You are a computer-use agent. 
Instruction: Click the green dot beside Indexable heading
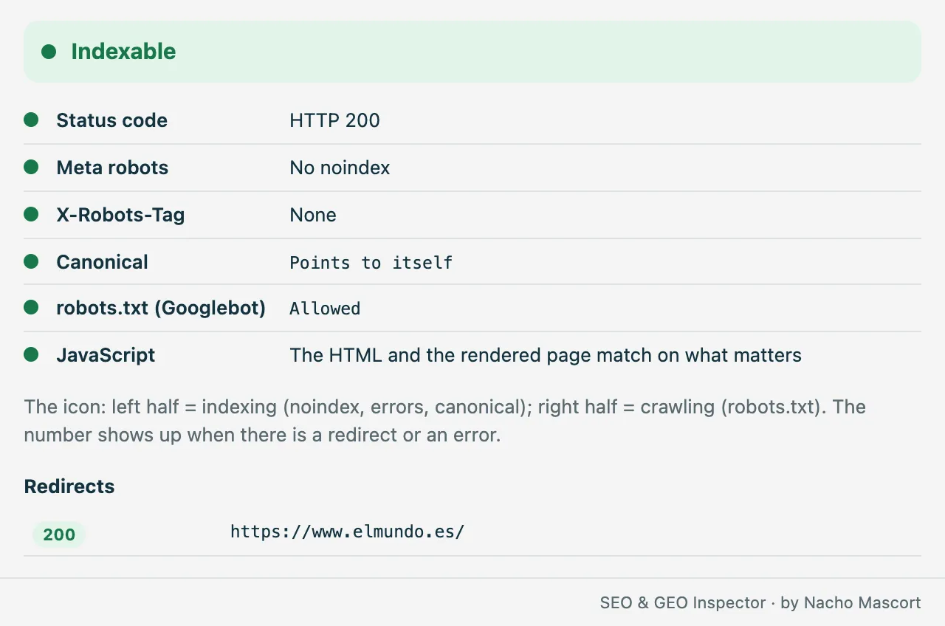[49, 52]
